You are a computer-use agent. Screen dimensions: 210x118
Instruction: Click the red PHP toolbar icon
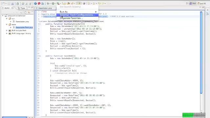tap(39, 4)
